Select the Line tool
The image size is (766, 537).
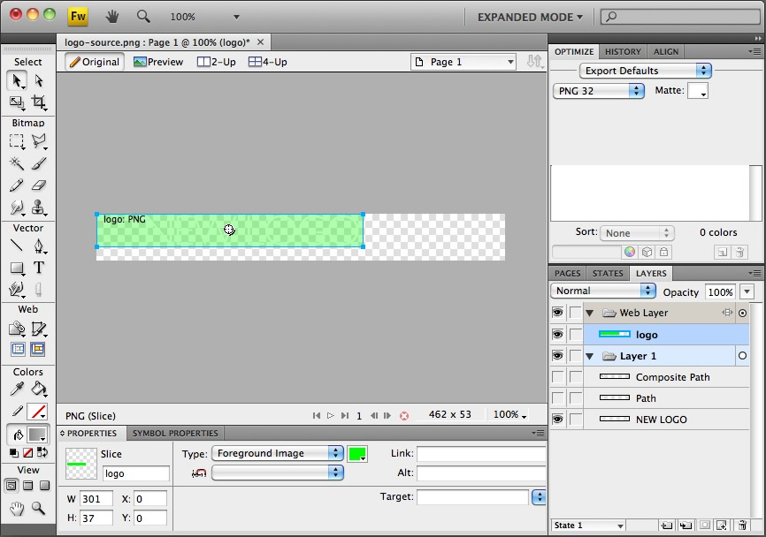17,246
